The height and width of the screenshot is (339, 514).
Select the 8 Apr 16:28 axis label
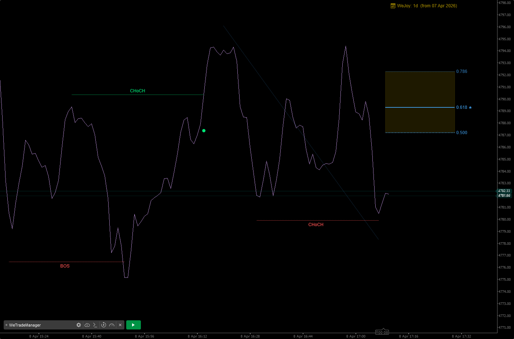click(250, 336)
